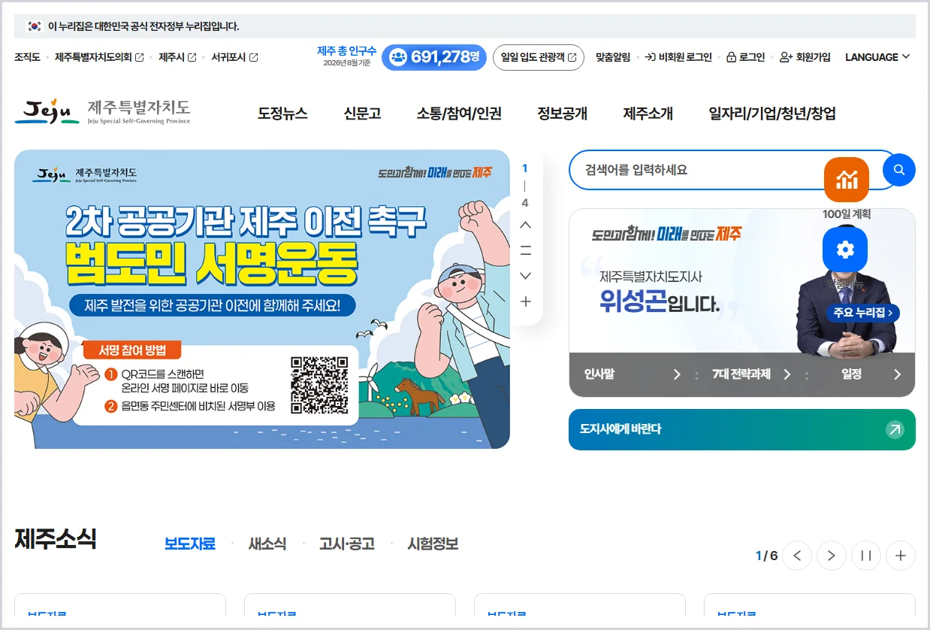Viewport: 930px width, 630px height.
Task: Open 주요 누리집 button
Action: click(863, 313)
